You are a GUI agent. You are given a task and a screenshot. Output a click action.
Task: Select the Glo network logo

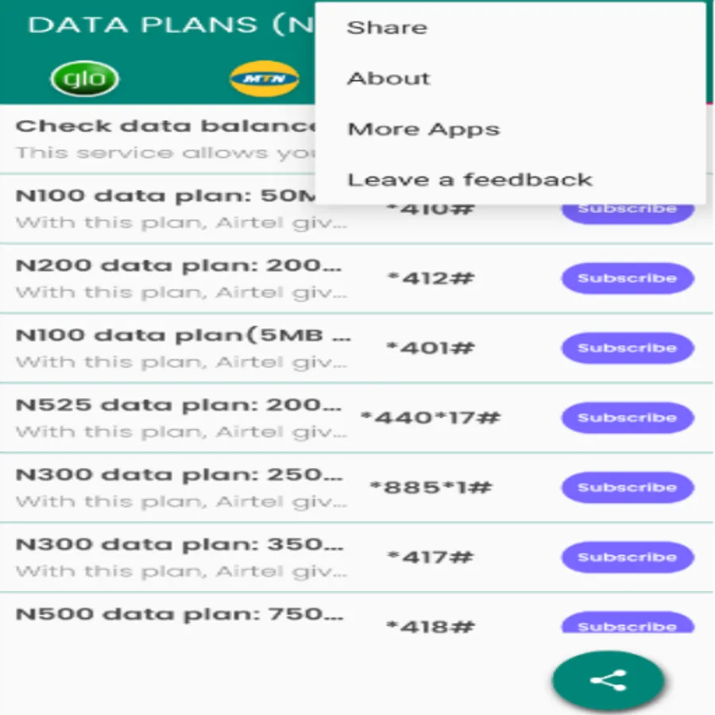(x=84, y=79)
